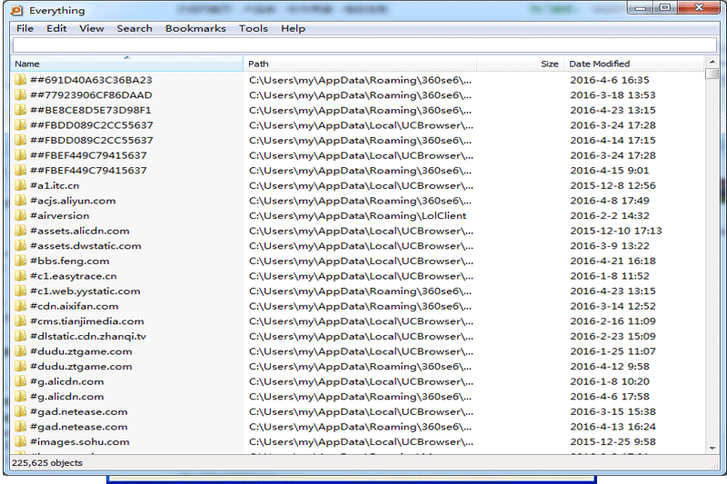Select the ##77923906CF86DAAD folder name
Image resolution: width=727 pixels, height=484 pixels.
pos(91,95)
